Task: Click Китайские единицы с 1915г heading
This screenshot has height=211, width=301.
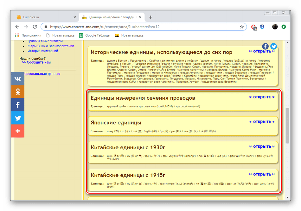Action: (x=128, y=175)
